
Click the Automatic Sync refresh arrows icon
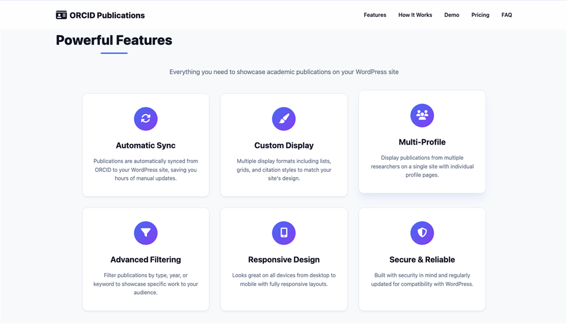point(146,119)
